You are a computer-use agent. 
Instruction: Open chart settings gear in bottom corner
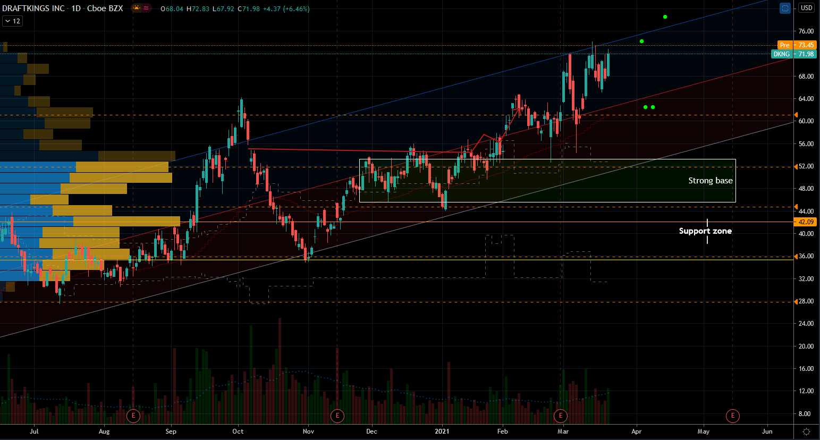tap(806, 431)
